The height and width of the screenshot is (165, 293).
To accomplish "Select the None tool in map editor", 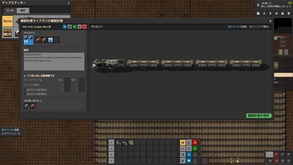I will (7, 21).
